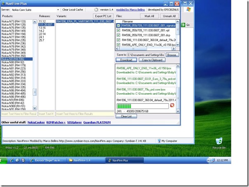Click scroll up arrow in download log

coord(178,66)
